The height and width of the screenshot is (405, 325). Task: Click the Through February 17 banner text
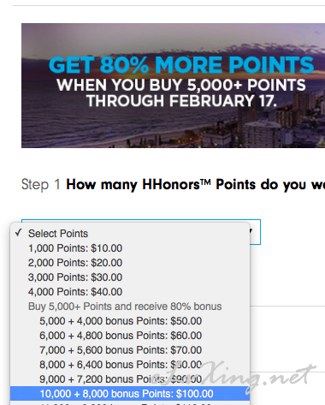click(x=181, y=101)
